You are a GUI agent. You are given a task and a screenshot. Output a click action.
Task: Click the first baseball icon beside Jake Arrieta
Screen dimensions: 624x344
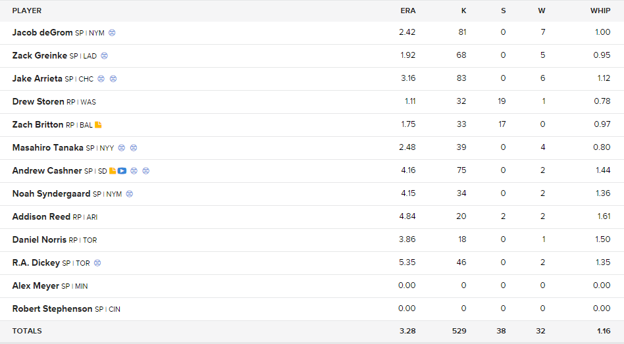click(101, 79)
